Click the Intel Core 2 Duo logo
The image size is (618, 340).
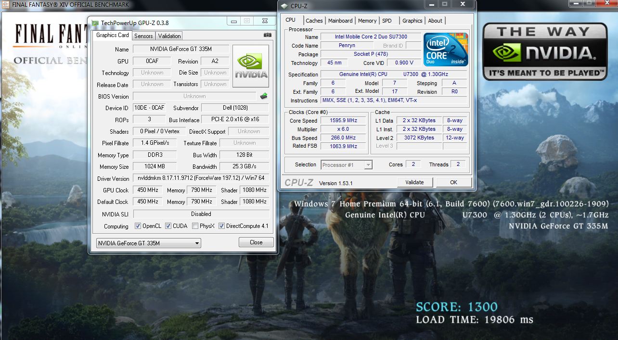446,50
